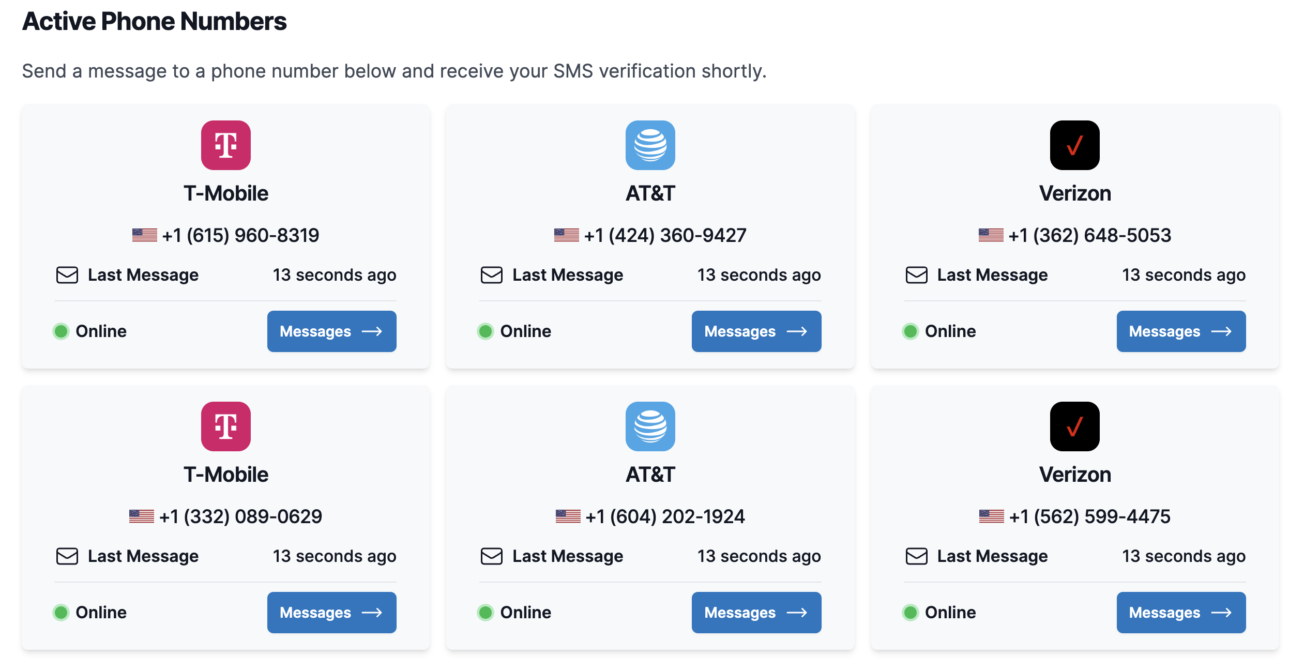
Task: Select phone number +1 (332) 089-0629
Action: click(241, 516)
